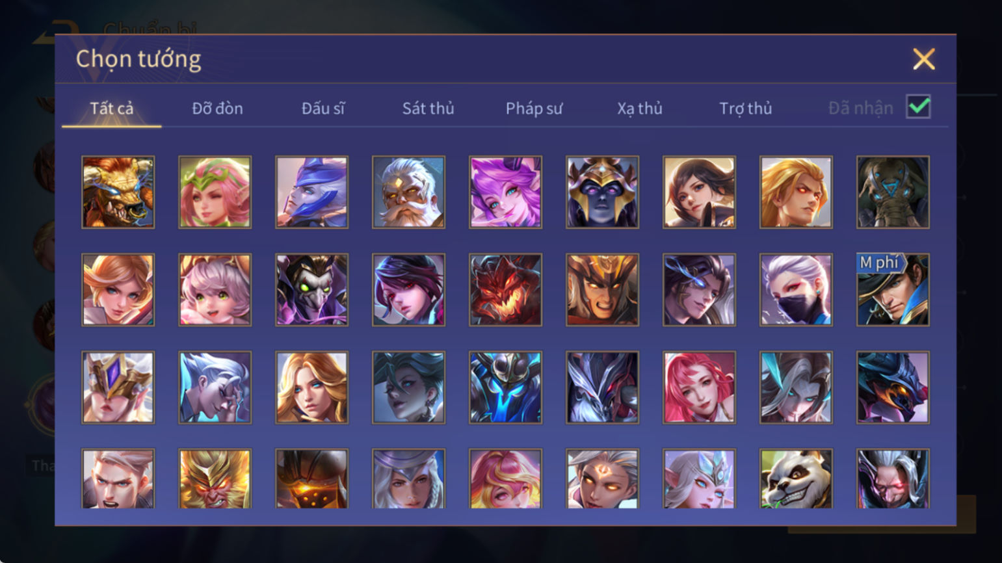The width and height of the screenshot is (1002, 563).
Task: Show the Trợ thủ hero category
Action: click(745, 108)
